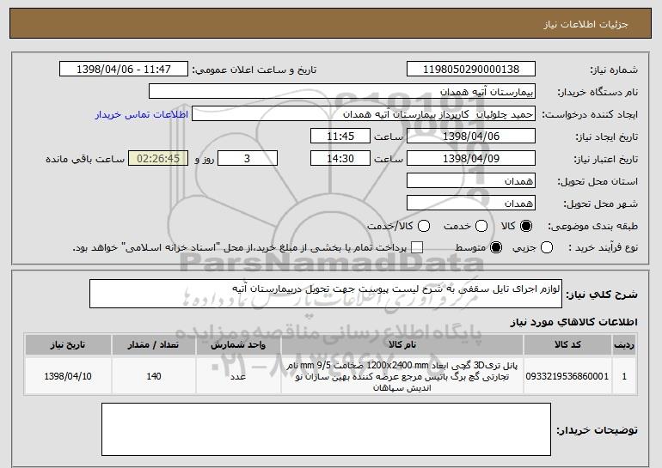Click the buyer name field بیمارستان آتیه همدان

[x=342, y=92]
